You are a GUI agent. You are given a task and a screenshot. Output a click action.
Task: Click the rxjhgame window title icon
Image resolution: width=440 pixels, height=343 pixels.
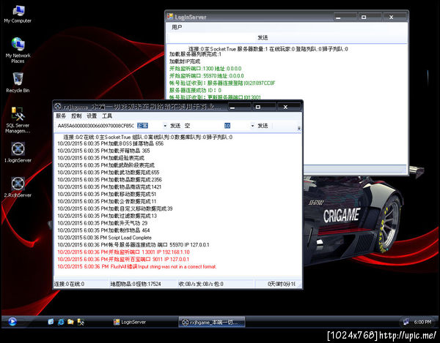[57, 106]
